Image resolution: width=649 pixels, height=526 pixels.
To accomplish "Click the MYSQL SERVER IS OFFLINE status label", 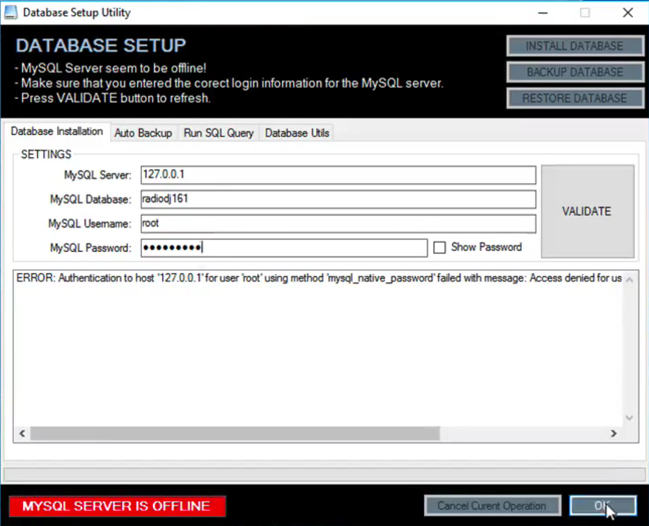I will pos(117,506).
